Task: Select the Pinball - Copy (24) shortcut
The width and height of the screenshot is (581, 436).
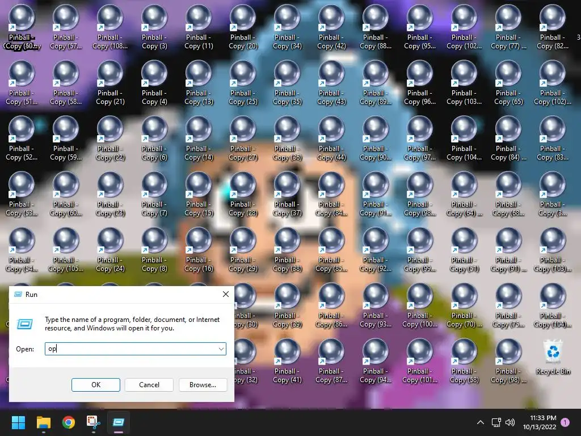Action: click(x=110, y=250)
